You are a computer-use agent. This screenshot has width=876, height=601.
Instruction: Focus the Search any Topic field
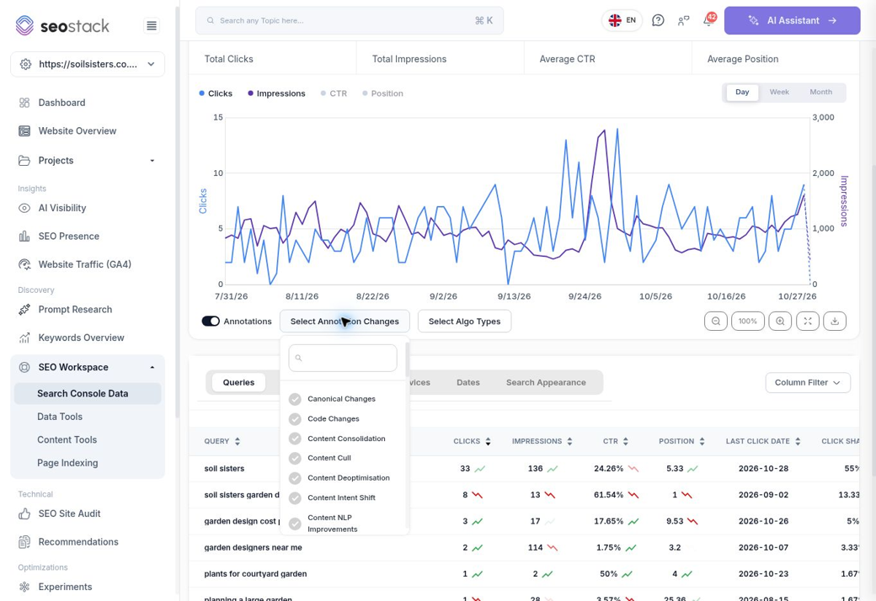click(x=350, y=21)
